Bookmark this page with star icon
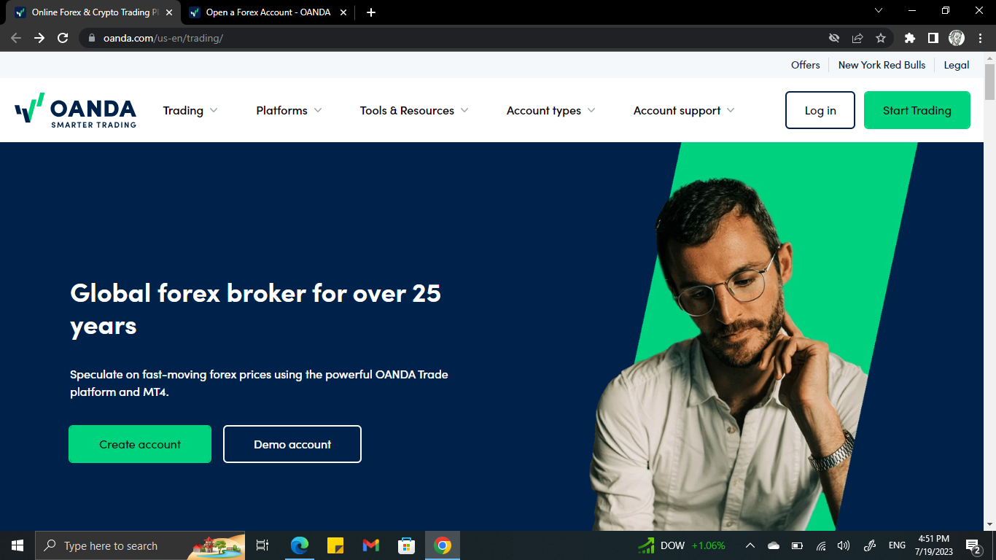This screenshot has height=560, width=996. point(881,38)
